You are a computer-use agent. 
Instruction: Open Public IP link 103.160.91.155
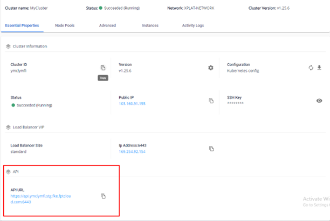click(x=132, y=103)
